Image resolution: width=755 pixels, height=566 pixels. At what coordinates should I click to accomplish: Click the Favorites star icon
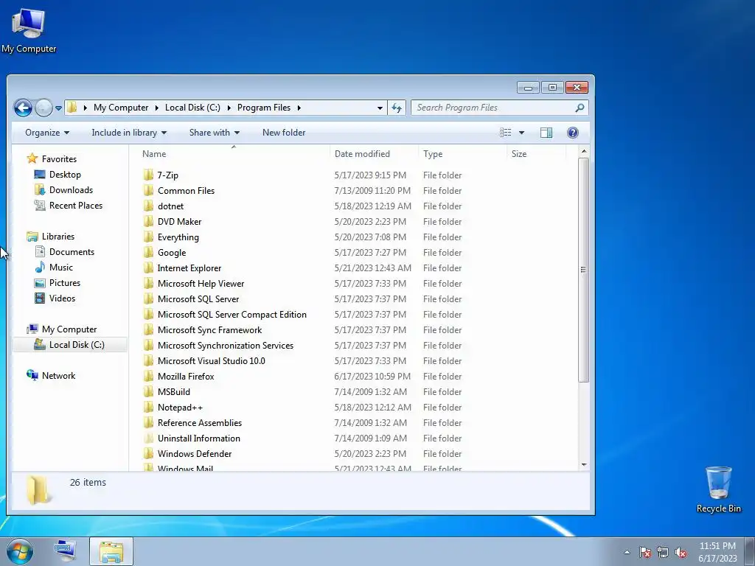(32, 158)
